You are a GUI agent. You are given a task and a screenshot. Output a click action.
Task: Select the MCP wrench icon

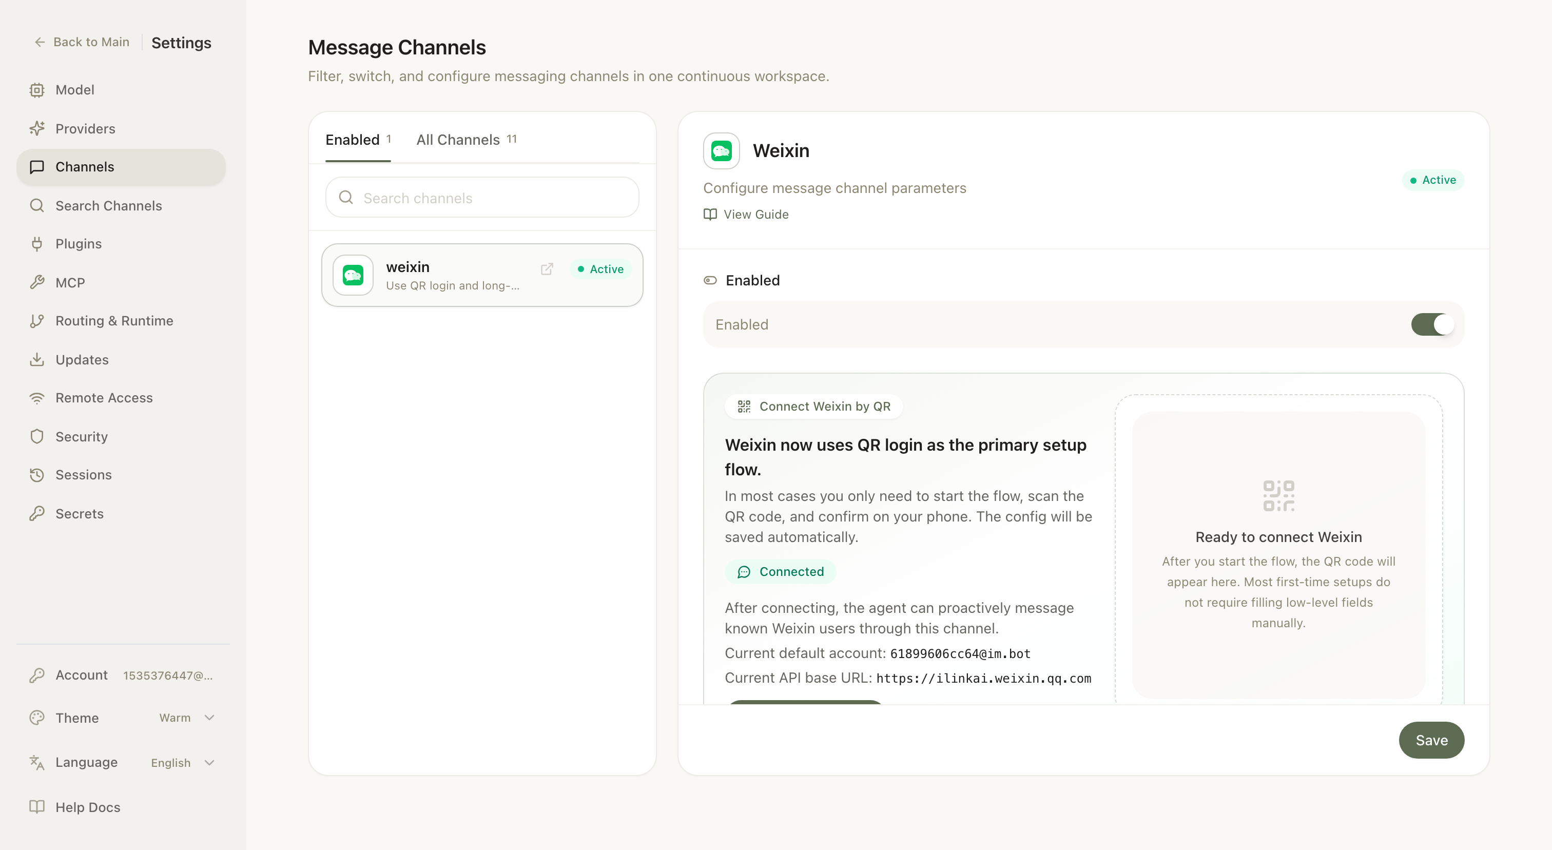pyautogui.click(x=37, y=282)
